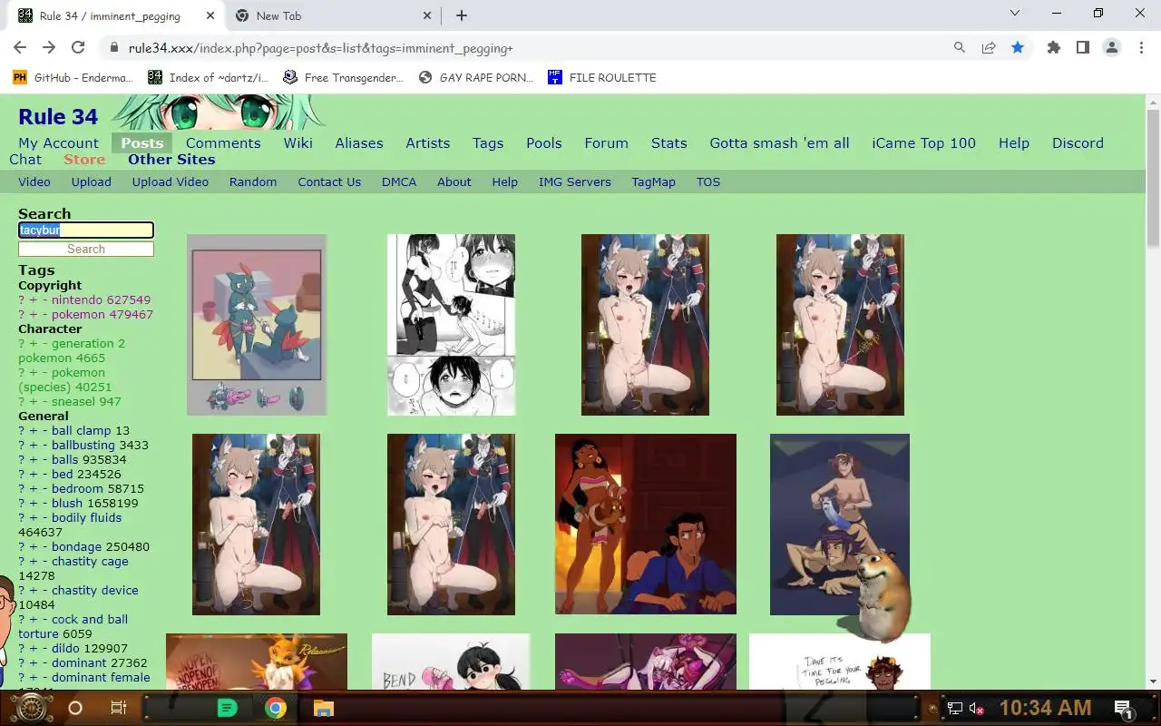
Task: Open the zoom magnifier icon in address bar
Action: point(960,48)
